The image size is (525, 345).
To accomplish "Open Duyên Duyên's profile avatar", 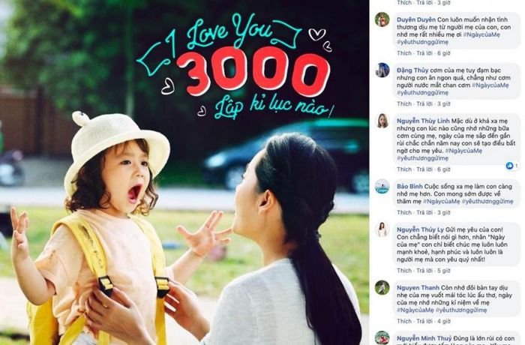I will pos(382,19).
